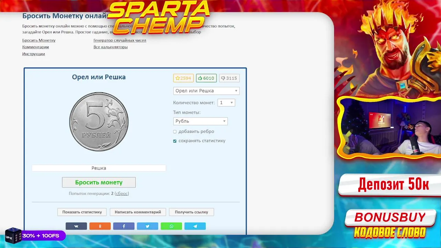Click the "Показать статистику" button
Image resolution: width=441 pixels, height=248 pixels.
[82, 212]
